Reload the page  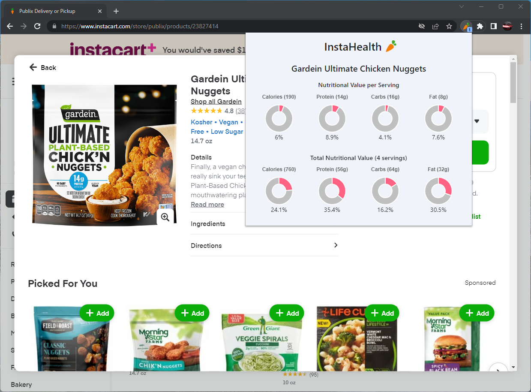37,26
